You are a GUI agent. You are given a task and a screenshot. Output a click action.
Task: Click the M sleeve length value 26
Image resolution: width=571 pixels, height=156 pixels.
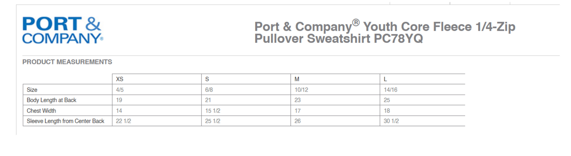pyautogui.click(x=298, y=121)
